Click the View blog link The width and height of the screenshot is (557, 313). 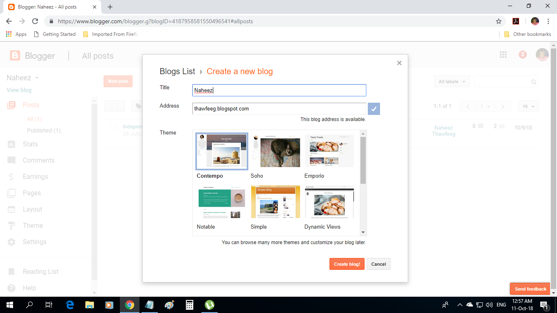tap(19, 90)
